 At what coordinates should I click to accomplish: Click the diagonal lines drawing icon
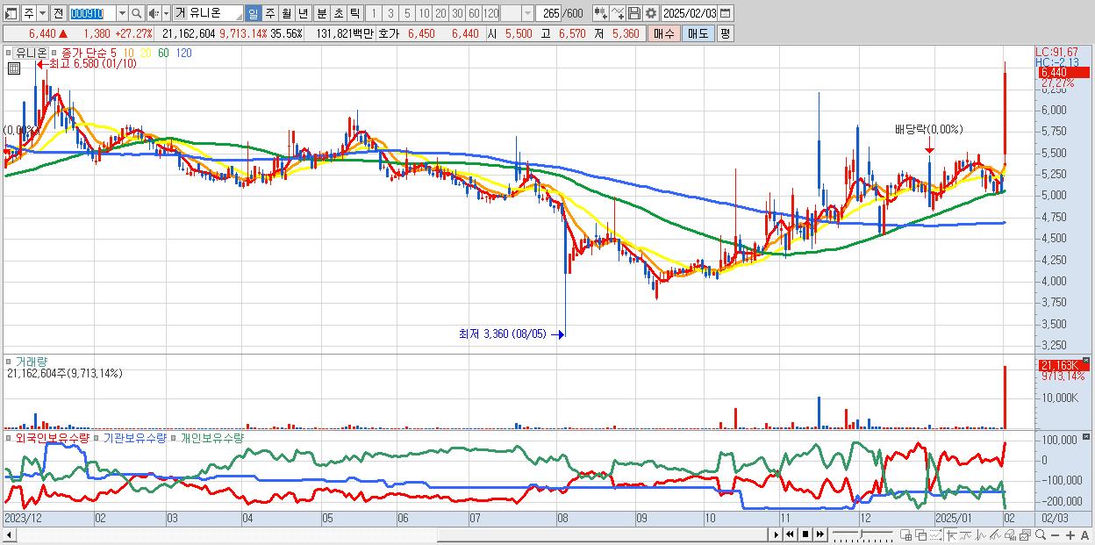click(995, 534)
